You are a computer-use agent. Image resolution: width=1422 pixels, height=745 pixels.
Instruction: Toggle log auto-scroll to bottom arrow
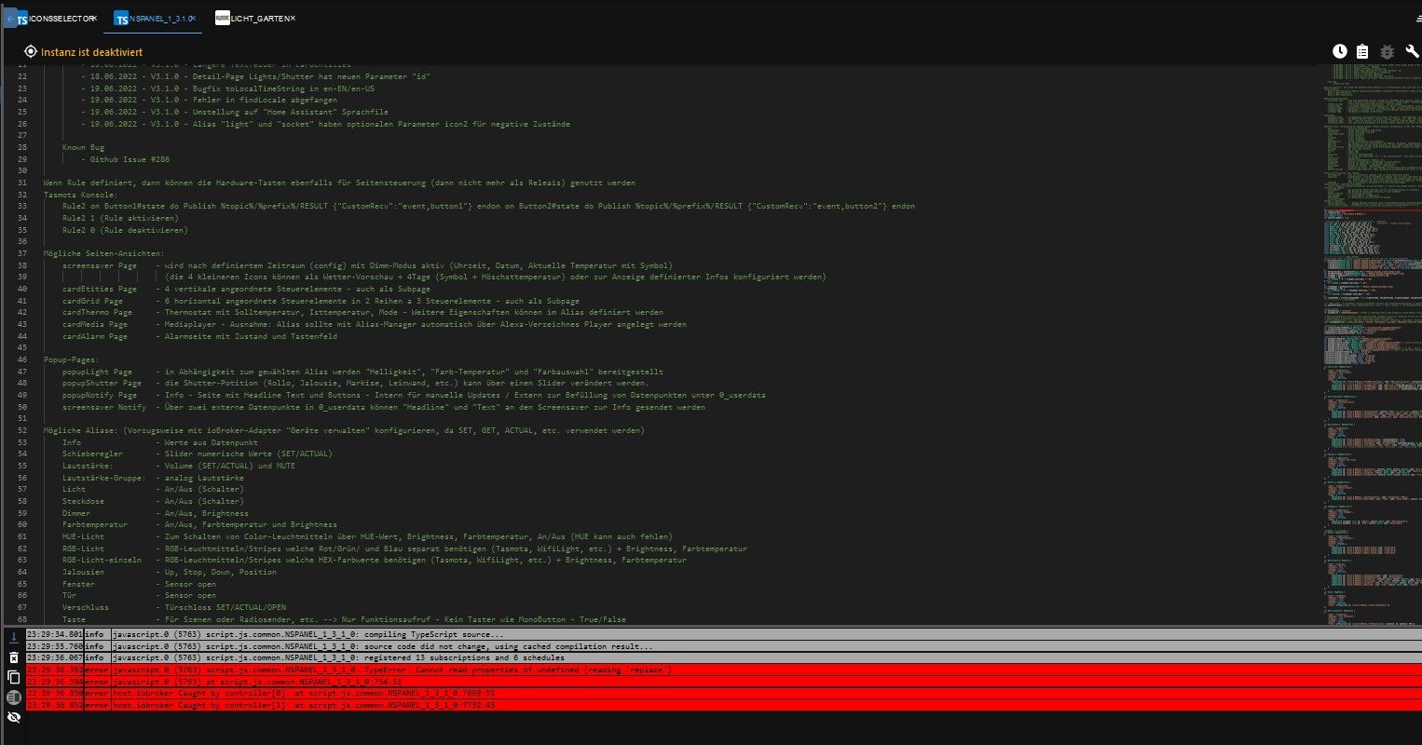[x=13, y=637]
